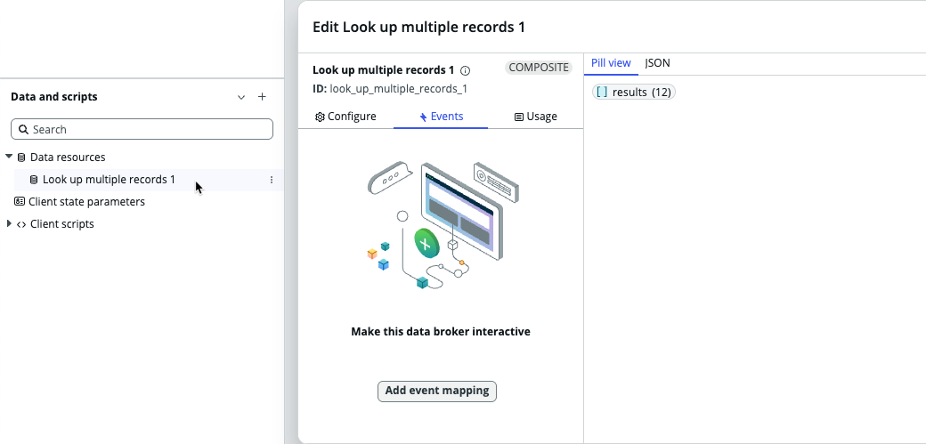Select Look up multiple records 1 tree row
Image resolution: width=926 pixels, height=444 pixels.
(149, 180)
